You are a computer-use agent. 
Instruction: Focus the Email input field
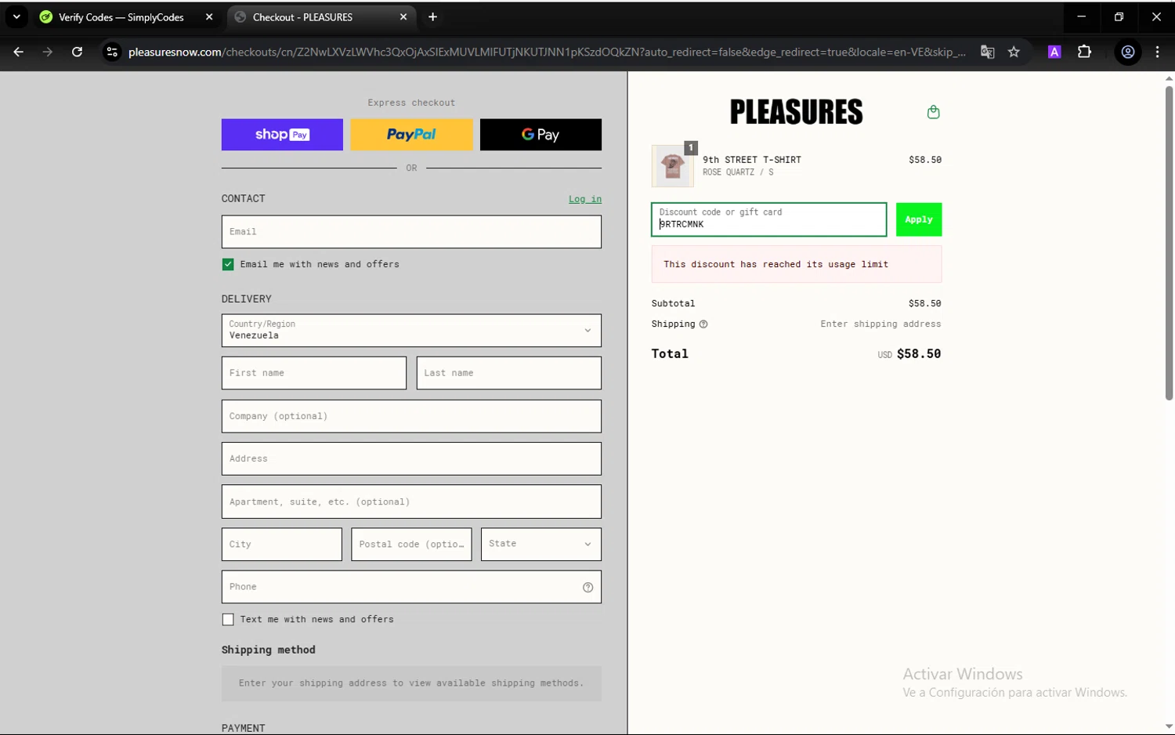[x=411, y=232]
